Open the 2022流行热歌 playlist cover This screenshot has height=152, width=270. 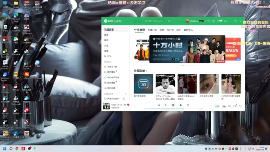point(231,84)
